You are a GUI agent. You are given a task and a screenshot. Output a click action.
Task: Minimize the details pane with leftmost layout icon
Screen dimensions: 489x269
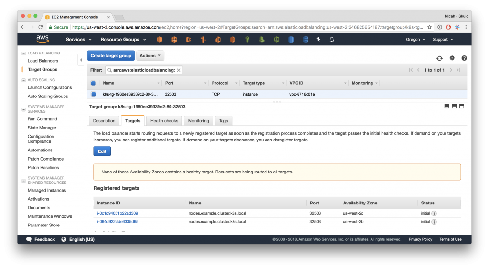coord(446,107)
